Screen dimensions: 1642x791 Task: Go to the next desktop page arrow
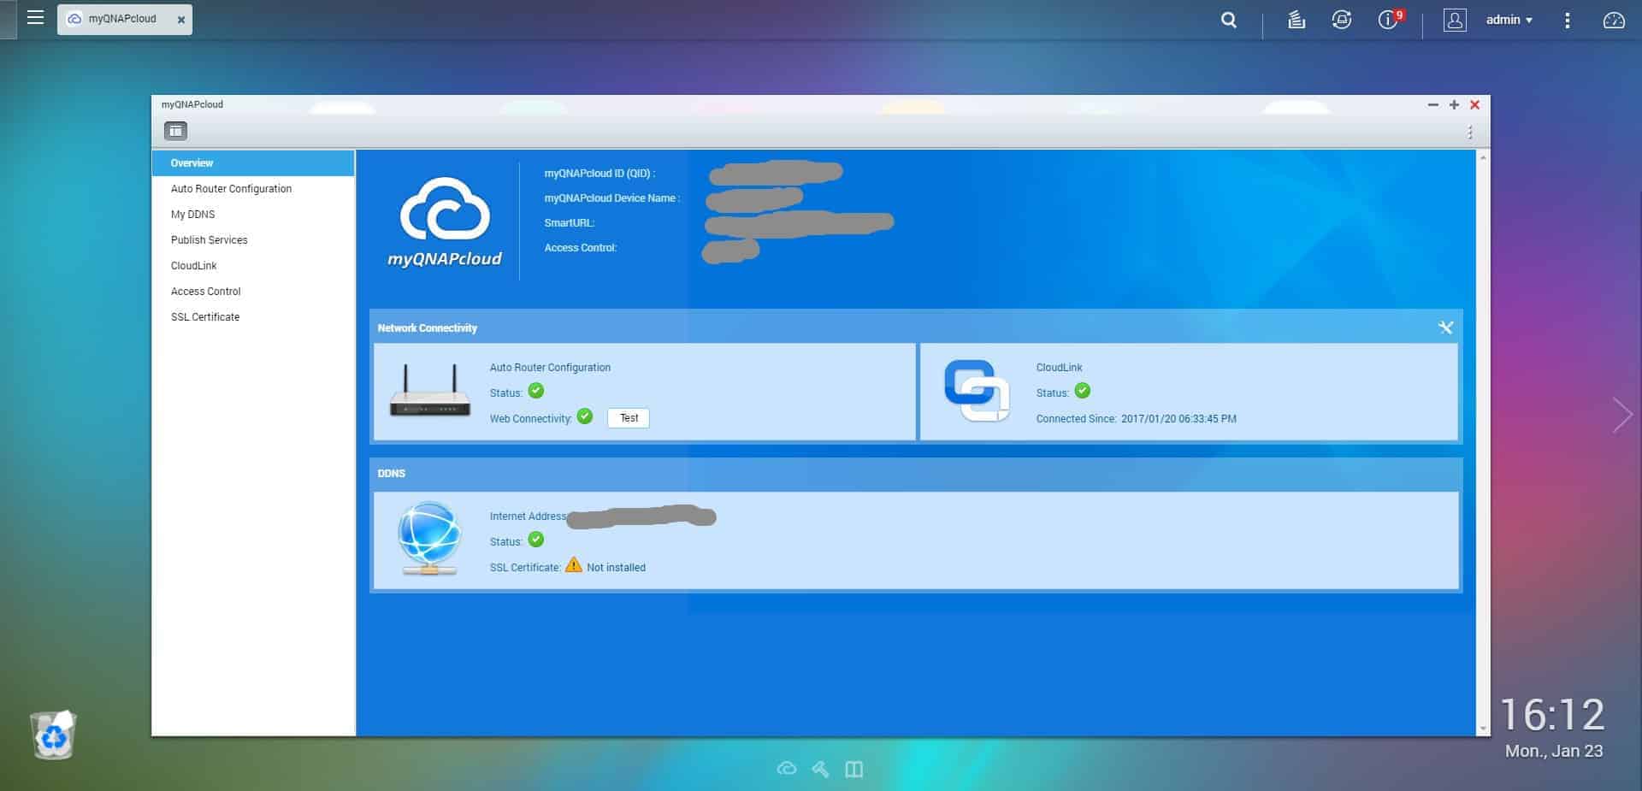(x=1622, y=415)
